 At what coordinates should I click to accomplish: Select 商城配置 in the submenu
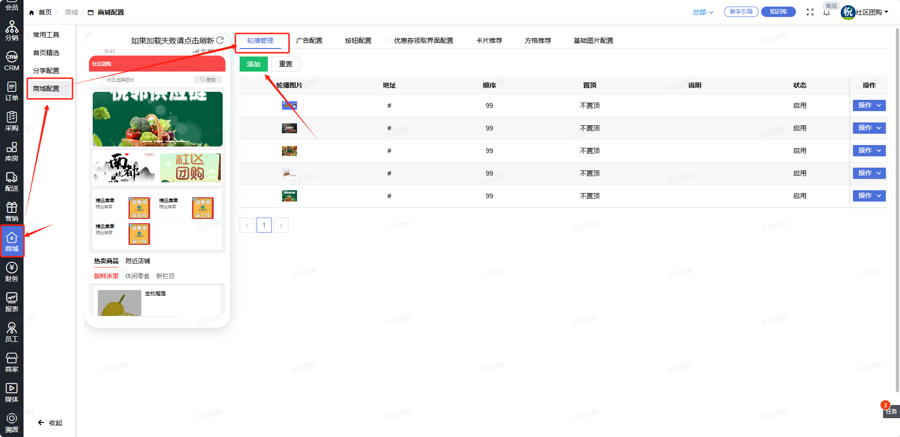click(x=46, y=89)
